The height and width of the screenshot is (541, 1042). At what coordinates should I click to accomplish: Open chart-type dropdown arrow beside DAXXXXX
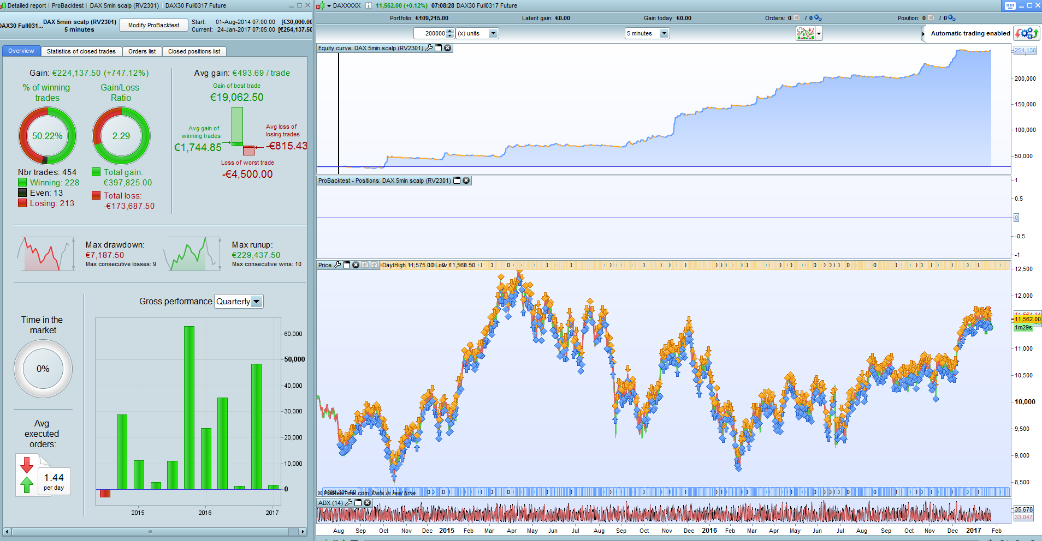(x=329, y=5)
